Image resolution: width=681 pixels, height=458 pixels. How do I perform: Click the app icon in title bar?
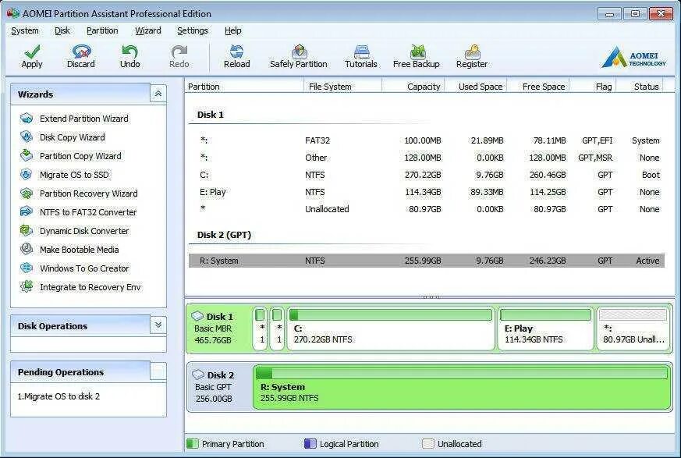pos(13,13)
